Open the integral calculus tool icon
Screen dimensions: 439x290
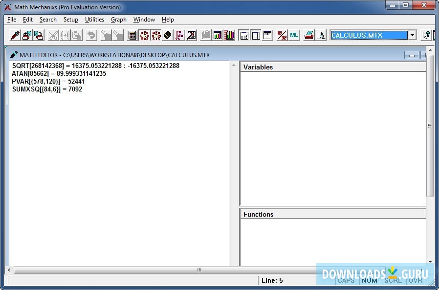pyautogui.click(x=179, y=35)
